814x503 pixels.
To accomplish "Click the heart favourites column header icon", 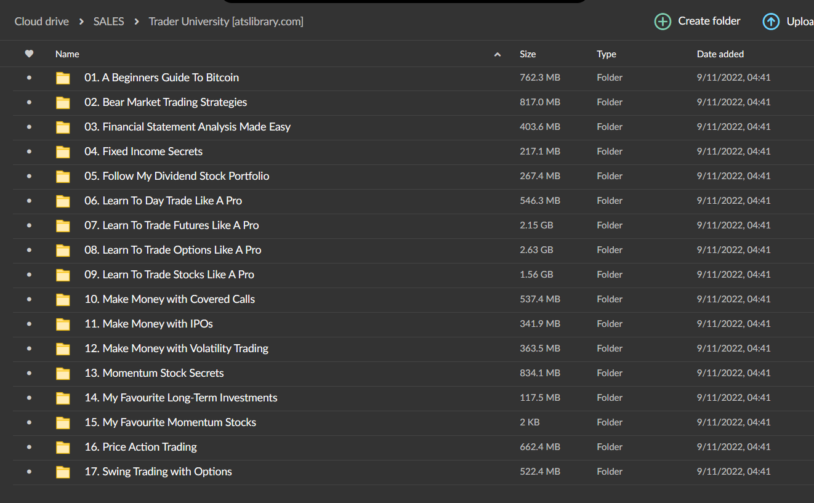I will [29, 54].
